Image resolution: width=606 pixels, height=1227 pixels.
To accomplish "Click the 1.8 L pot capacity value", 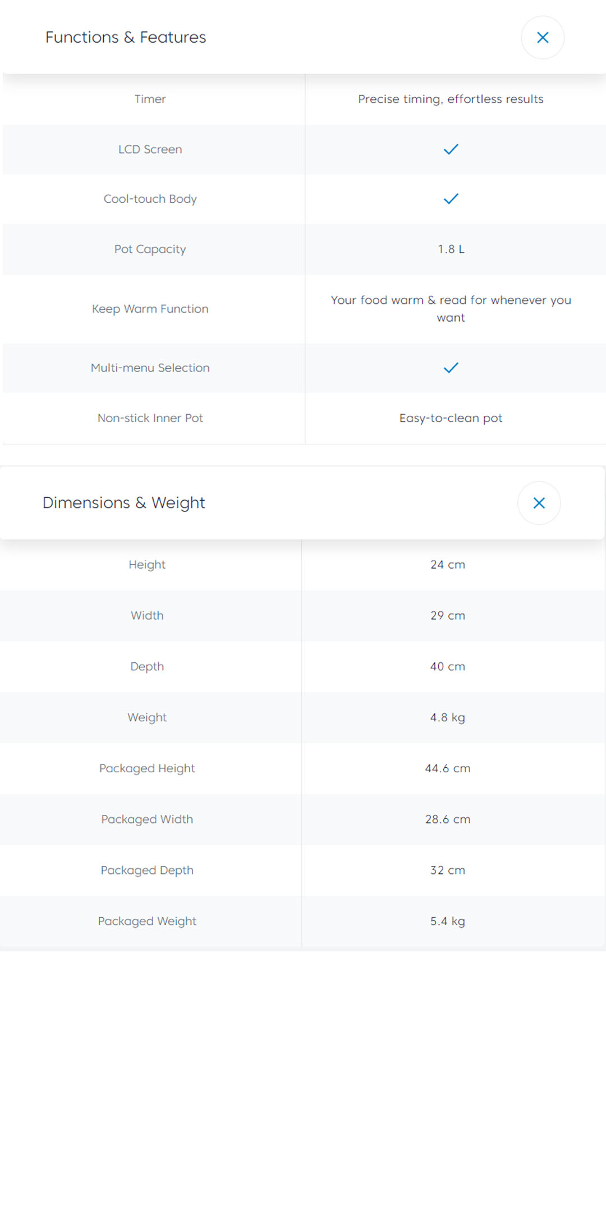I will point(451,249).
